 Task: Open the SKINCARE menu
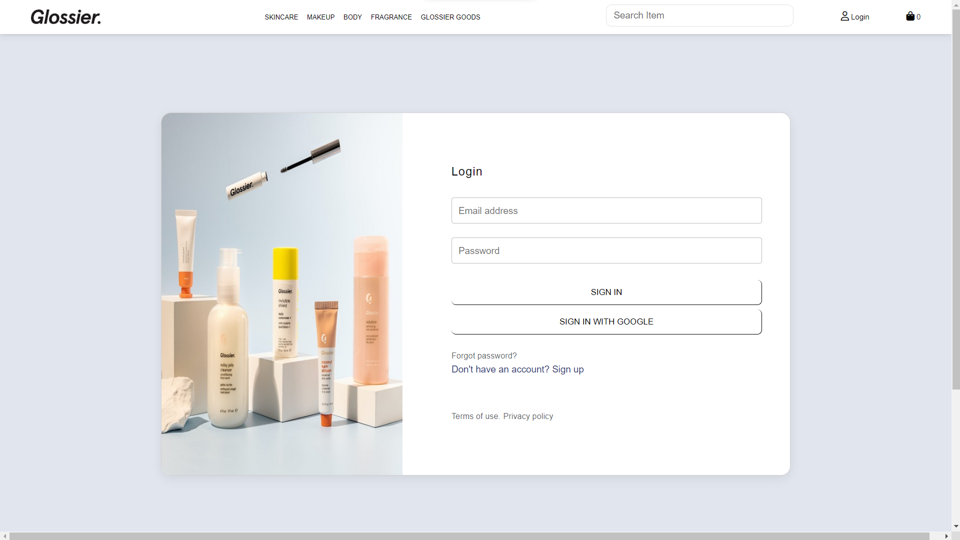(x=281, y=17)
